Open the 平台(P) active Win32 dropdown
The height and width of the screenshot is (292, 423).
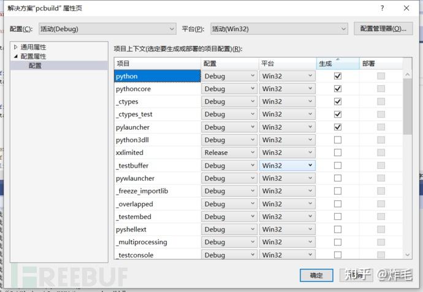pyautogui.click(x=279, y=29)
